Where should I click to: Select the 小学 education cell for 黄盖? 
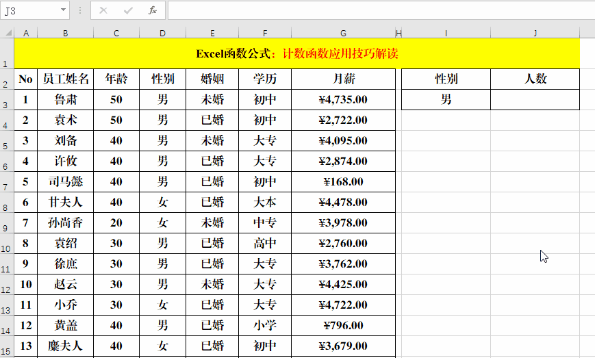point(265,325)
